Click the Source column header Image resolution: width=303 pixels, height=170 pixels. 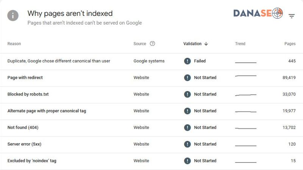(x=140, y=44)
